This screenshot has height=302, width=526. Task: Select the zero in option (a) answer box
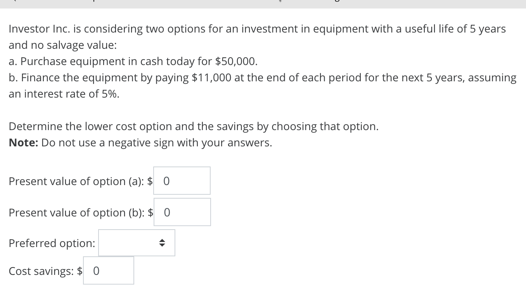point(166,181)
